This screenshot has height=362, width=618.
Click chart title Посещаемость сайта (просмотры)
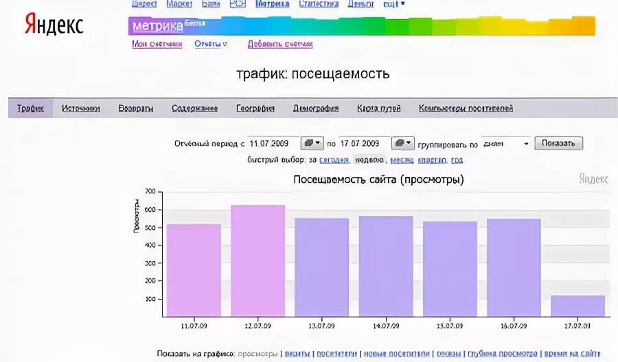click(378, 180)
